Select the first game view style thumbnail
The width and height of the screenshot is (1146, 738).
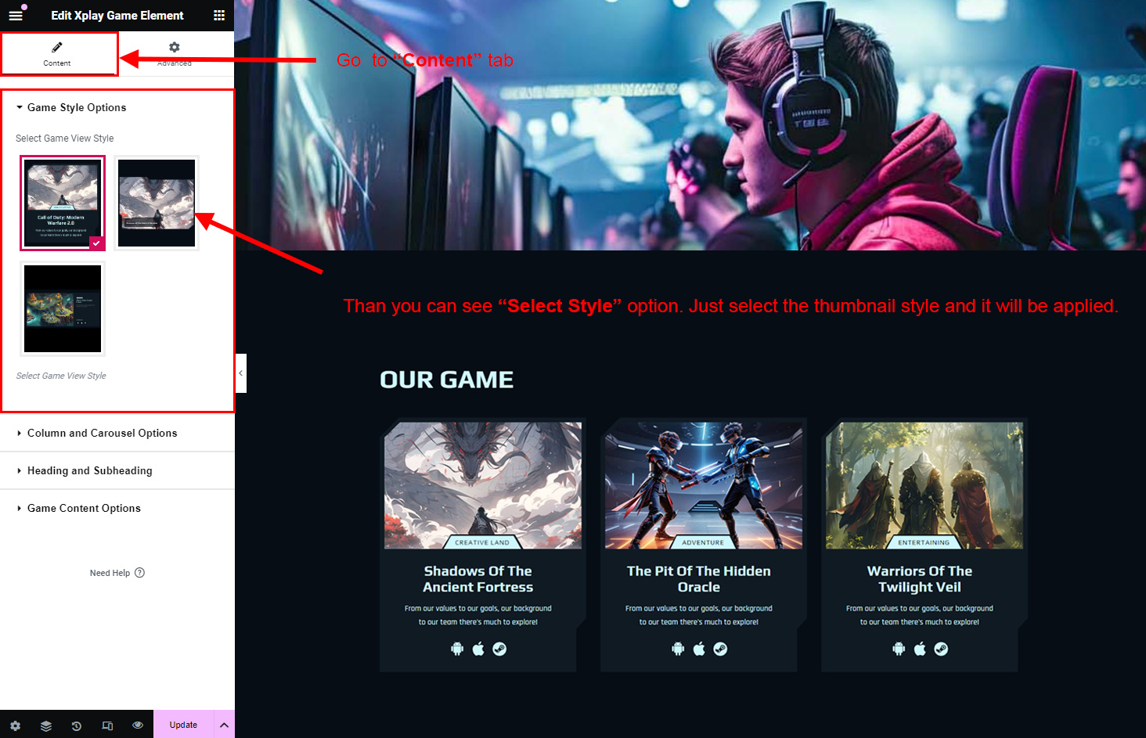pyautogui.click(x=63, y=203)
